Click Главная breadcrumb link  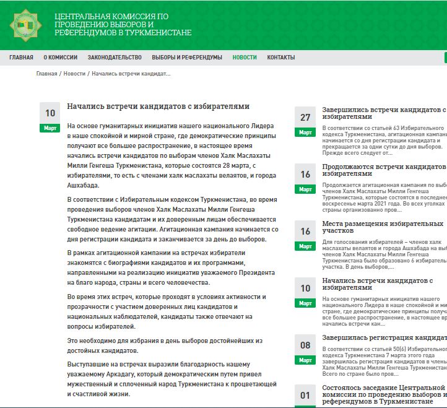tap(47, 74)
